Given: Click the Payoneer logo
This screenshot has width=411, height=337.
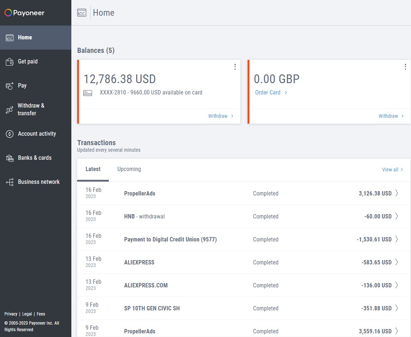Looking at the screenshot, I should pyautogui.click(x=24, y=13).
